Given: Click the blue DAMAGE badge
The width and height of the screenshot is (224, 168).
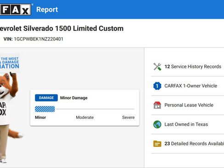Looking at the screenshot, I should [x=46, y=98].
